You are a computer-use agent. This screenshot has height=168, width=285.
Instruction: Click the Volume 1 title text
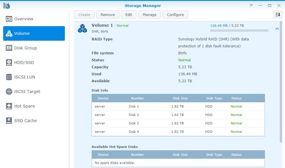click(102, 25)
